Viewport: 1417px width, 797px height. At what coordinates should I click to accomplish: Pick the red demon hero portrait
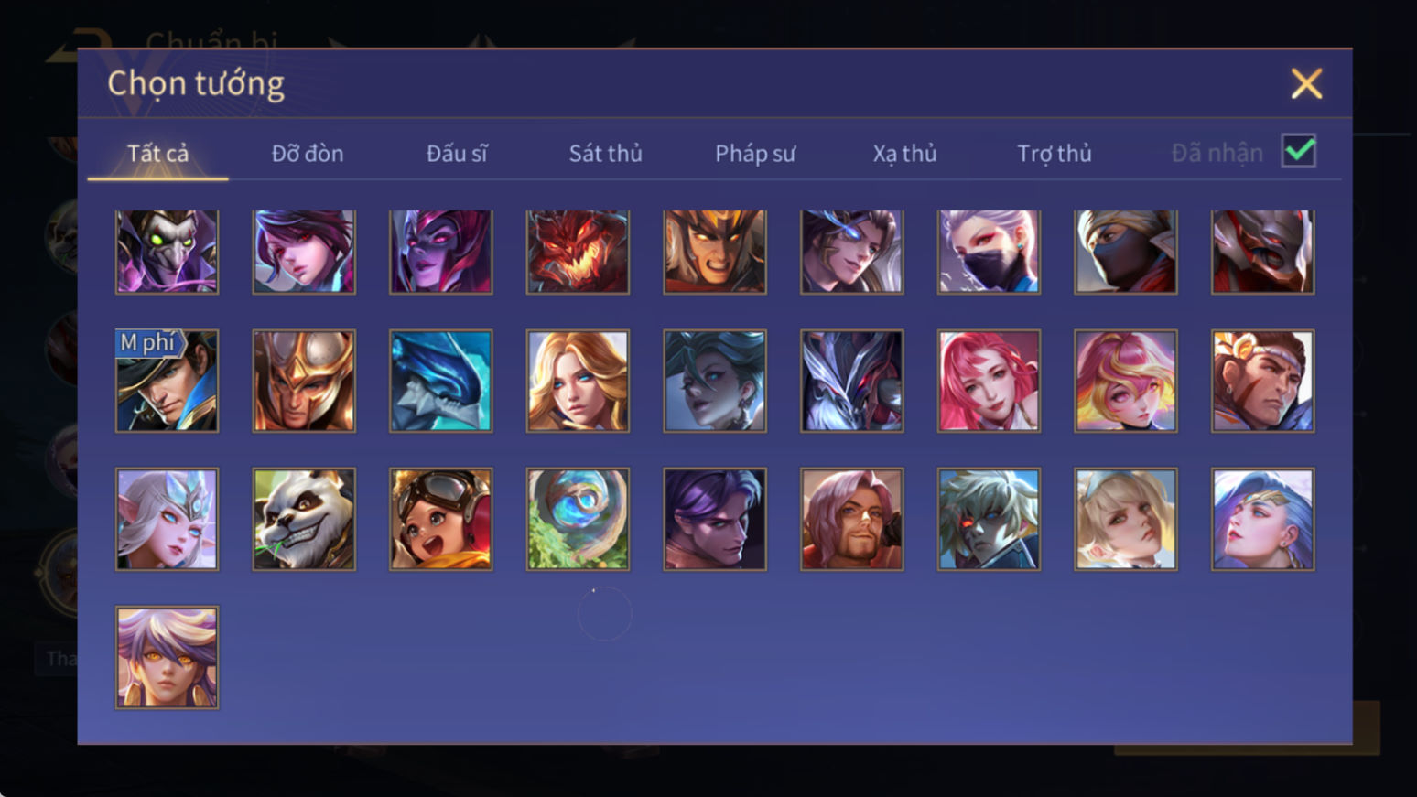click(x=578, y=252)
